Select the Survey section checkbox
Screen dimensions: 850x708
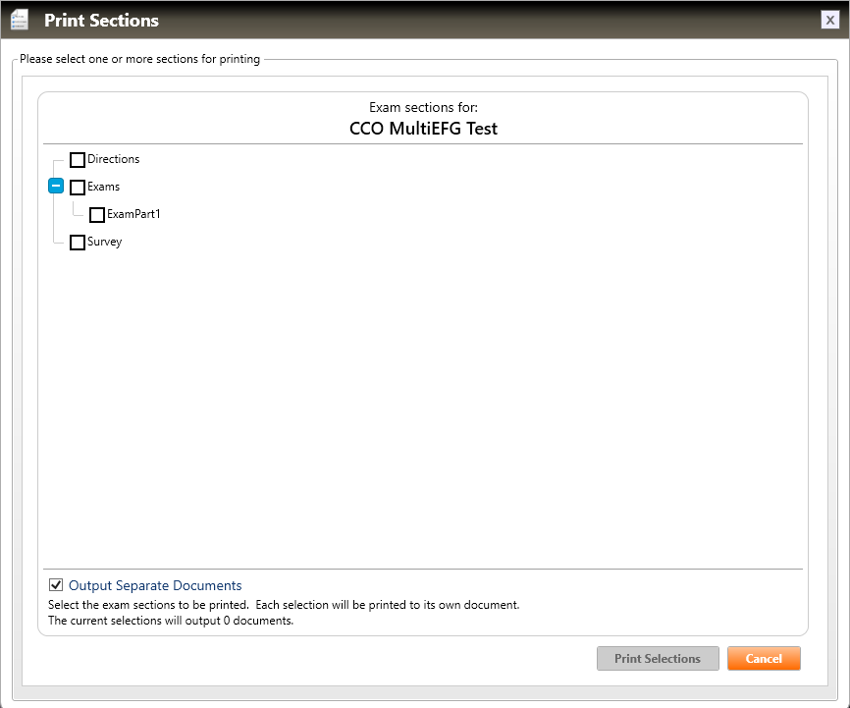[78, 243]
